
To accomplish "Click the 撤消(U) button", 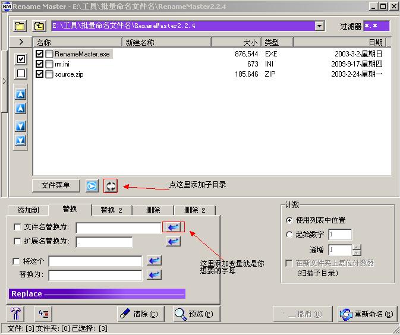I will coord(303,314).
